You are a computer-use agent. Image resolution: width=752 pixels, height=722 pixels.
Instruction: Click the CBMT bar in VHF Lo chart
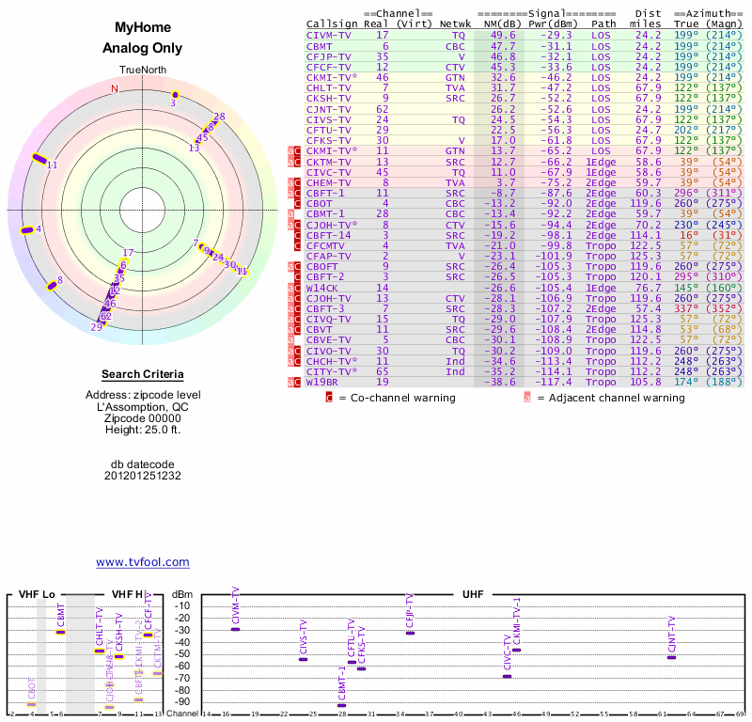click(60, 632)
